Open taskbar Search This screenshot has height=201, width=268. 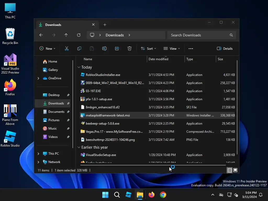(117, 195)
